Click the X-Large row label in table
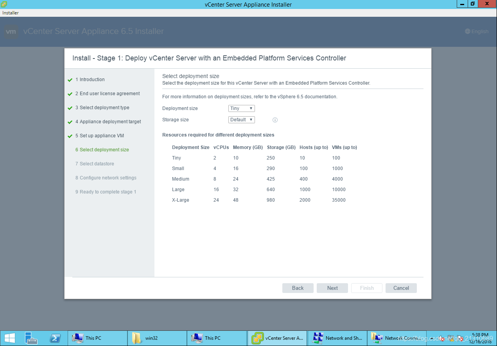The image size is (497, 346). click(181, 200)
